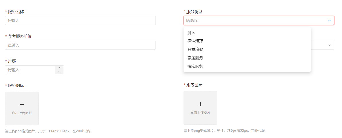
Task: Select 日常维修 in the list
Action: pos(195,50)
